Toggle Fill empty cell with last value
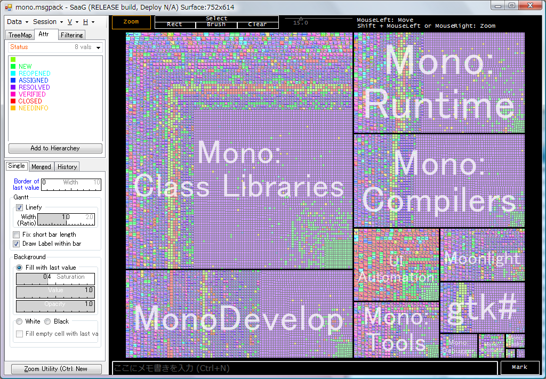This screenshot has width=546, height=379. coord(20,334)
